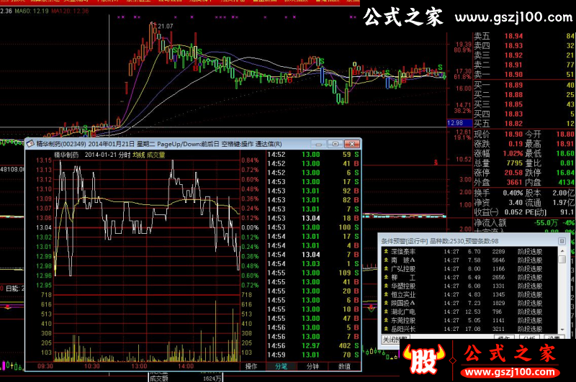The image size is (576, 382).
Task: Click the 换手 0.40% value
Action: [513, 193]
